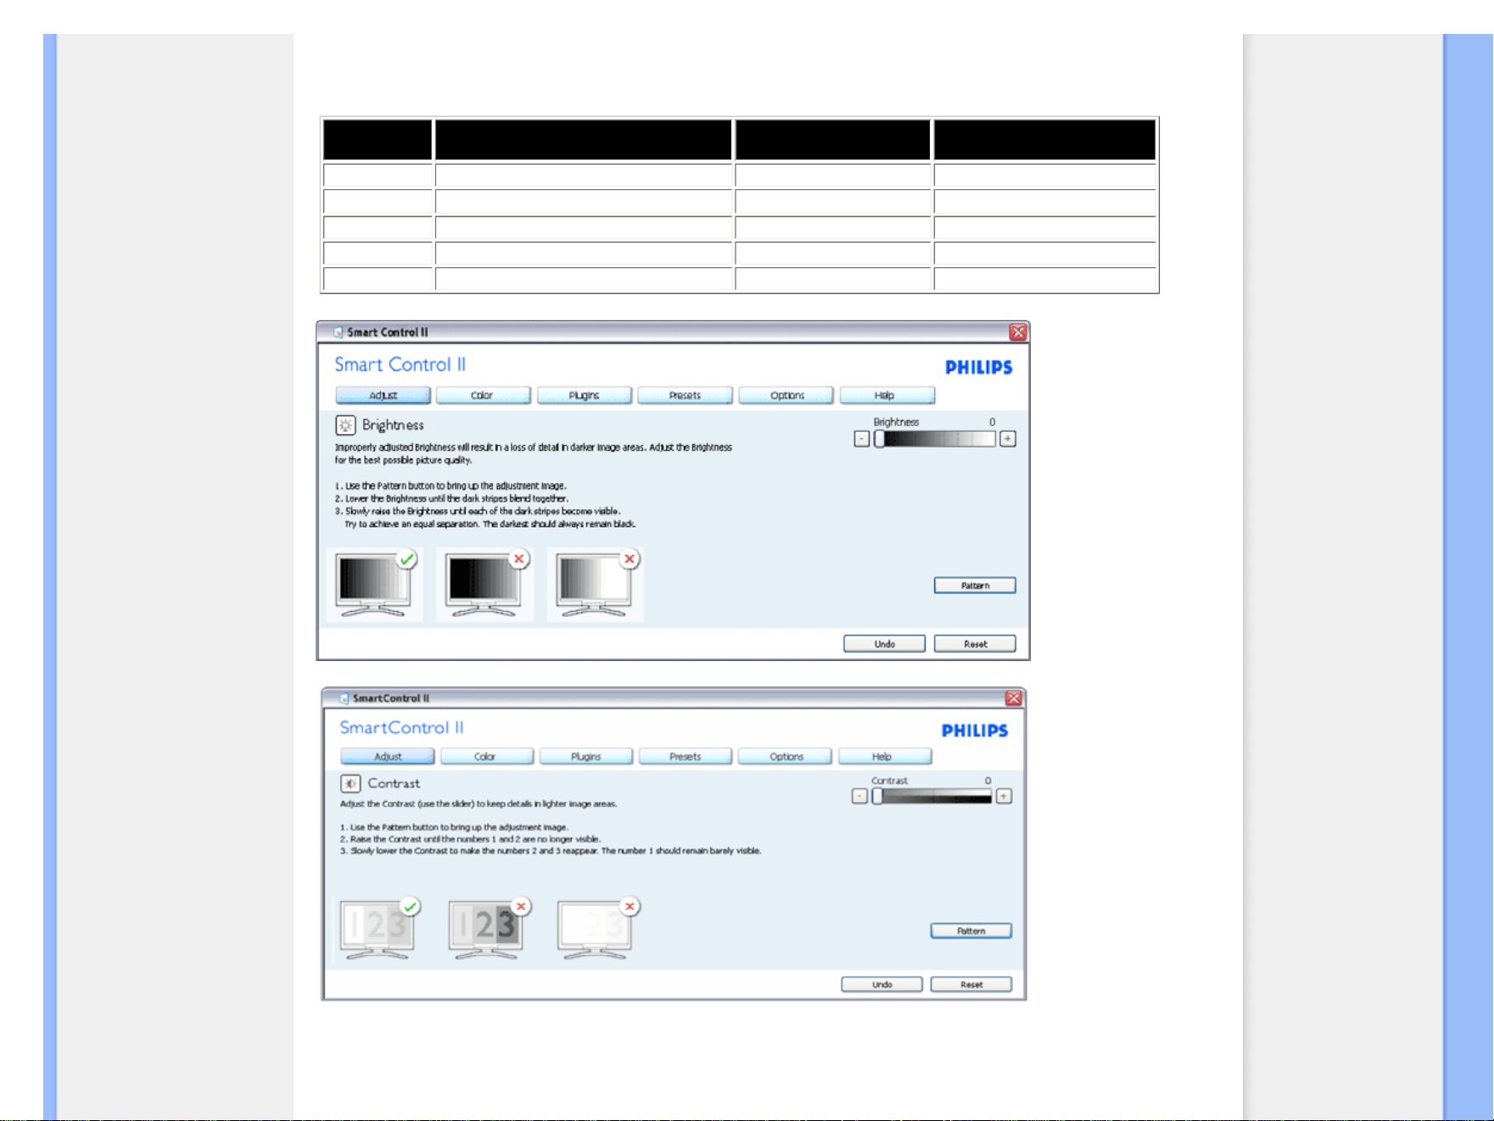Click the title bar icon of the Contrast window
Viewport: 1494px width, 1121px height.
[344, 698]
